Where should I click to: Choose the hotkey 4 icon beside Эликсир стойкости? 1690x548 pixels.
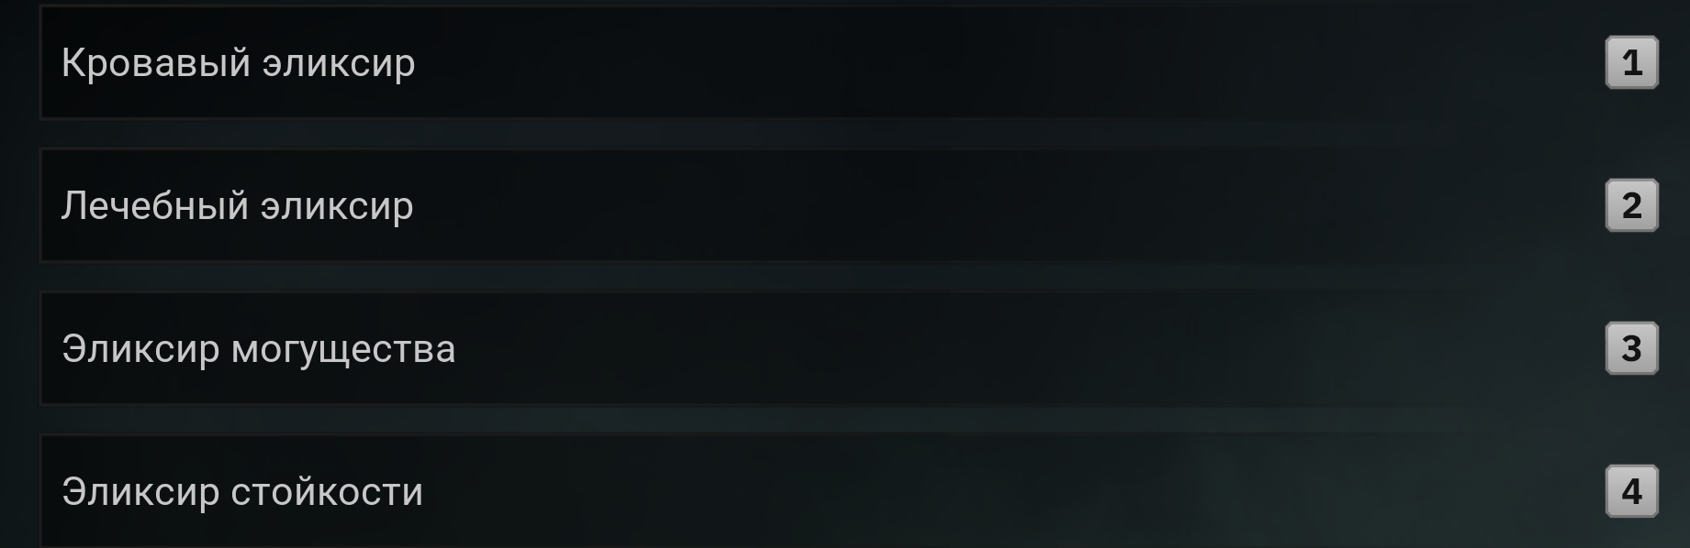click(x=1631, y=491)
